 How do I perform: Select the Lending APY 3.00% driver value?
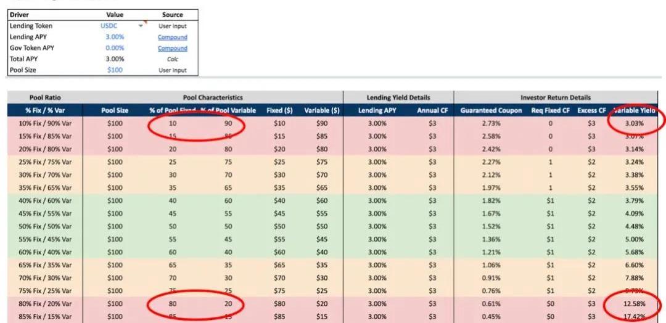[115, 37]
